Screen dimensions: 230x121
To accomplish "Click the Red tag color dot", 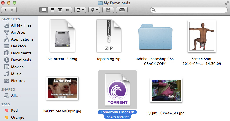I will pyautogui.click(x=7, y=110).
